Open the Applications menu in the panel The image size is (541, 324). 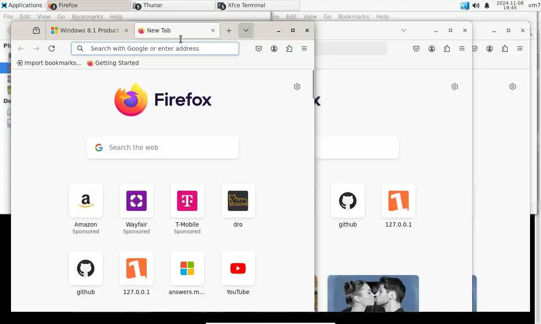point(22,5)
